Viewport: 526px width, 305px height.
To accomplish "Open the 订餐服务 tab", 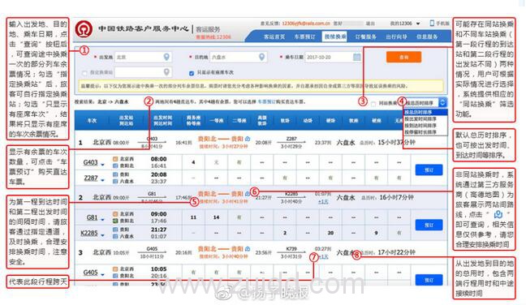I will (x=366, y=37).
